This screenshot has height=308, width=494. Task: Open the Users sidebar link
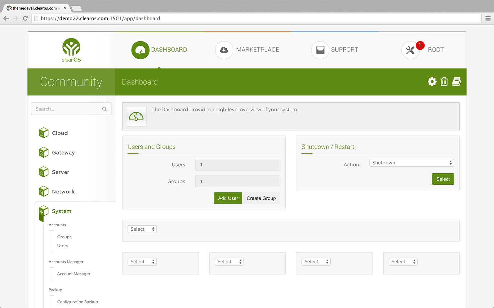[x=63, y=246]
